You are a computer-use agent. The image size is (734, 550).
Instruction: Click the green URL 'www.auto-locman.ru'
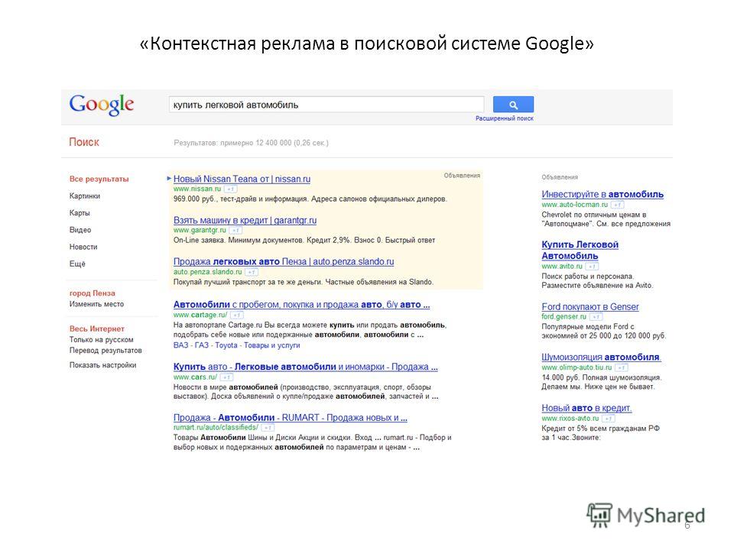(575, 205)
